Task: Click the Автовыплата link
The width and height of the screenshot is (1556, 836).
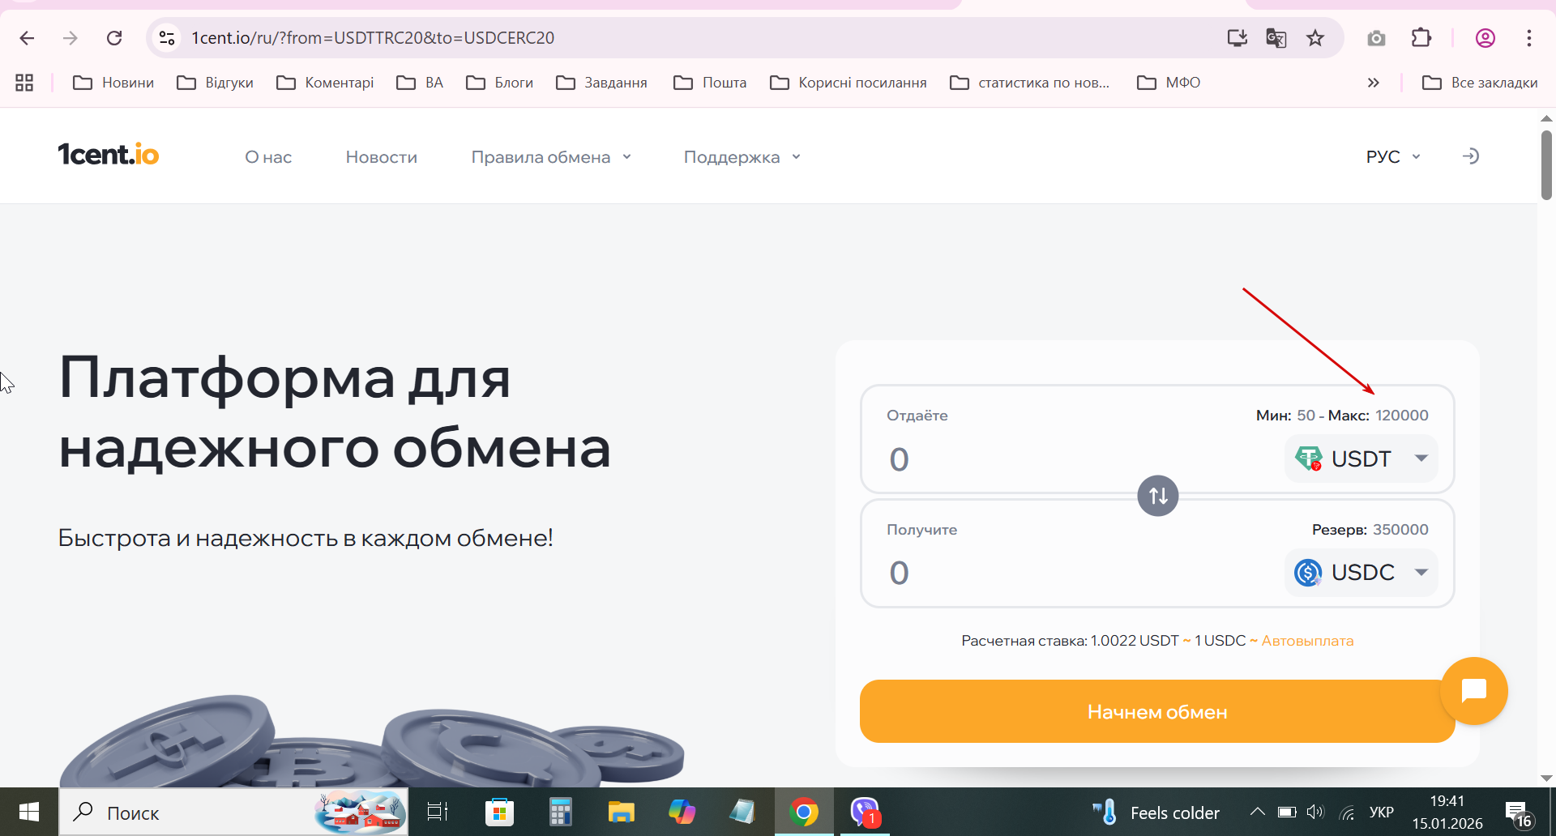Action: coord(1307,641)
